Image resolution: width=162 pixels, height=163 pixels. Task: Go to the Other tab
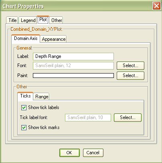pos(57,20)
